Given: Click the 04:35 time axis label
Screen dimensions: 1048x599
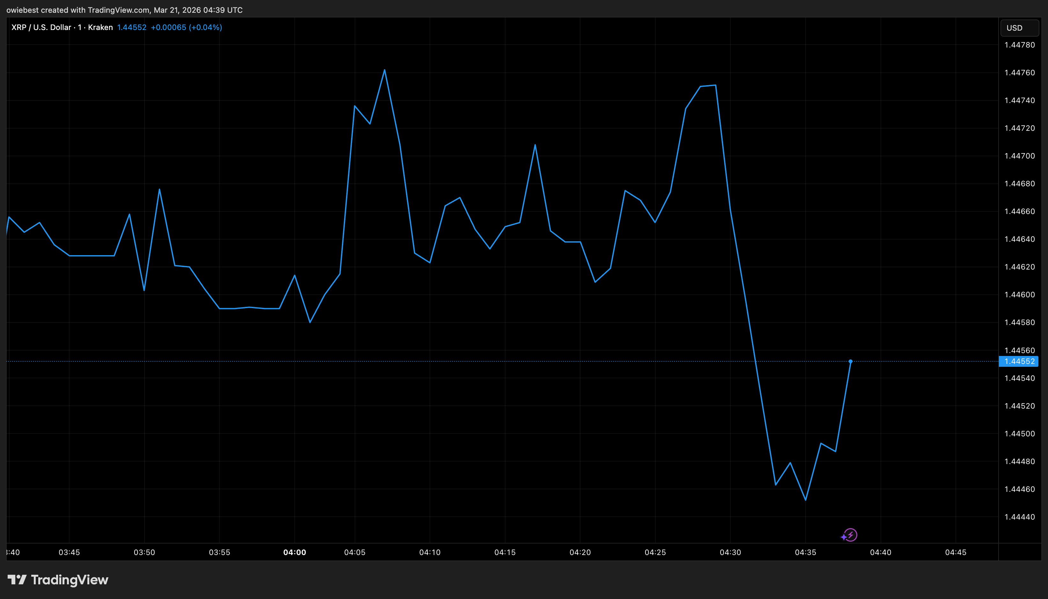Looking at the screenshot, I should tap(805, 552).
